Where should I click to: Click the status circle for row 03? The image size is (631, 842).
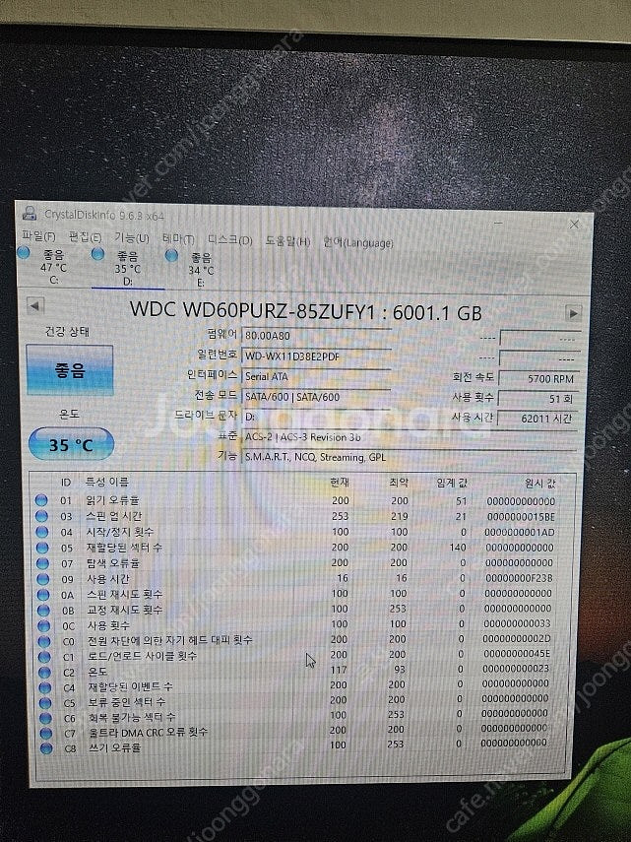[x=42, y=516]
